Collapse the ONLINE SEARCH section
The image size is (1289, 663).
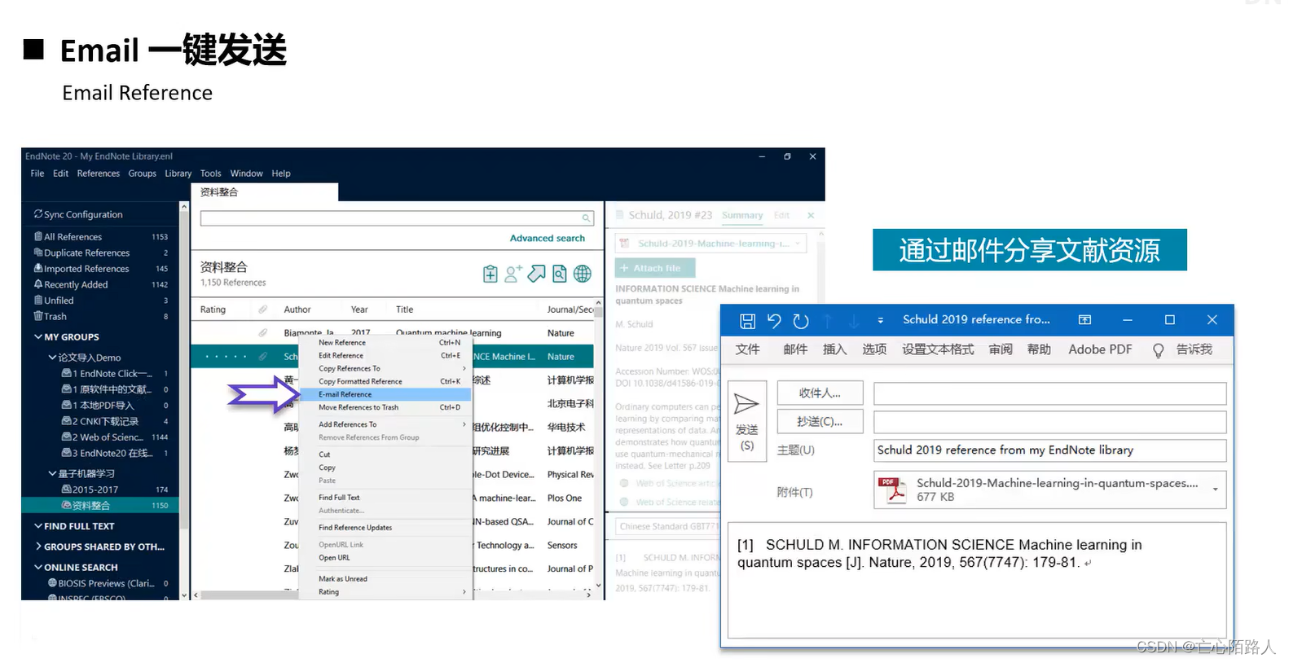pos(38,567)
